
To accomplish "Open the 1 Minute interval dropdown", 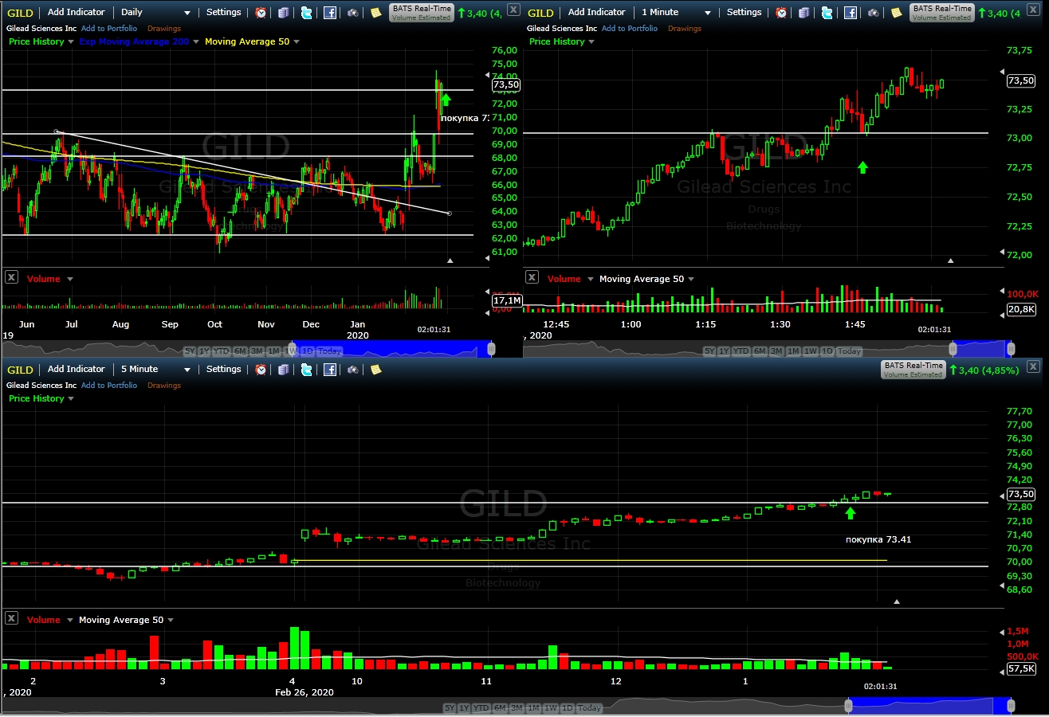I will [677, 13].
